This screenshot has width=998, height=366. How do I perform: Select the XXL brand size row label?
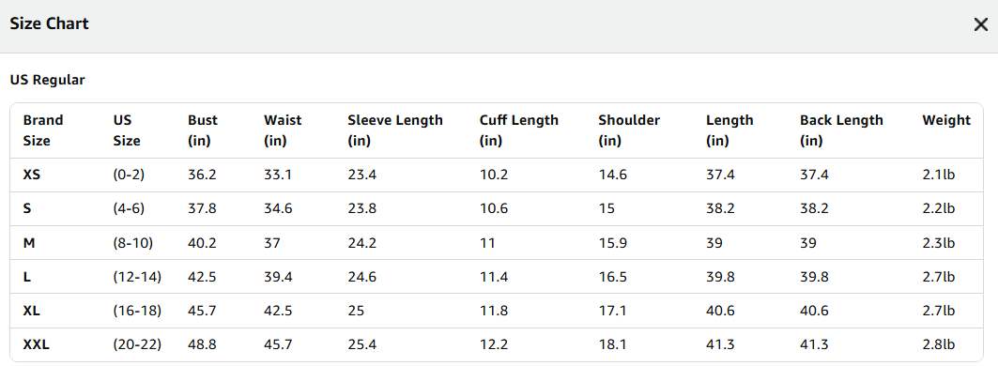(37, 344)
